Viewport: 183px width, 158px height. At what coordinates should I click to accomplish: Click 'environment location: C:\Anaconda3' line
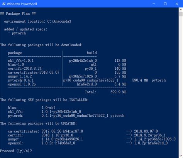(x=37, y=21)
